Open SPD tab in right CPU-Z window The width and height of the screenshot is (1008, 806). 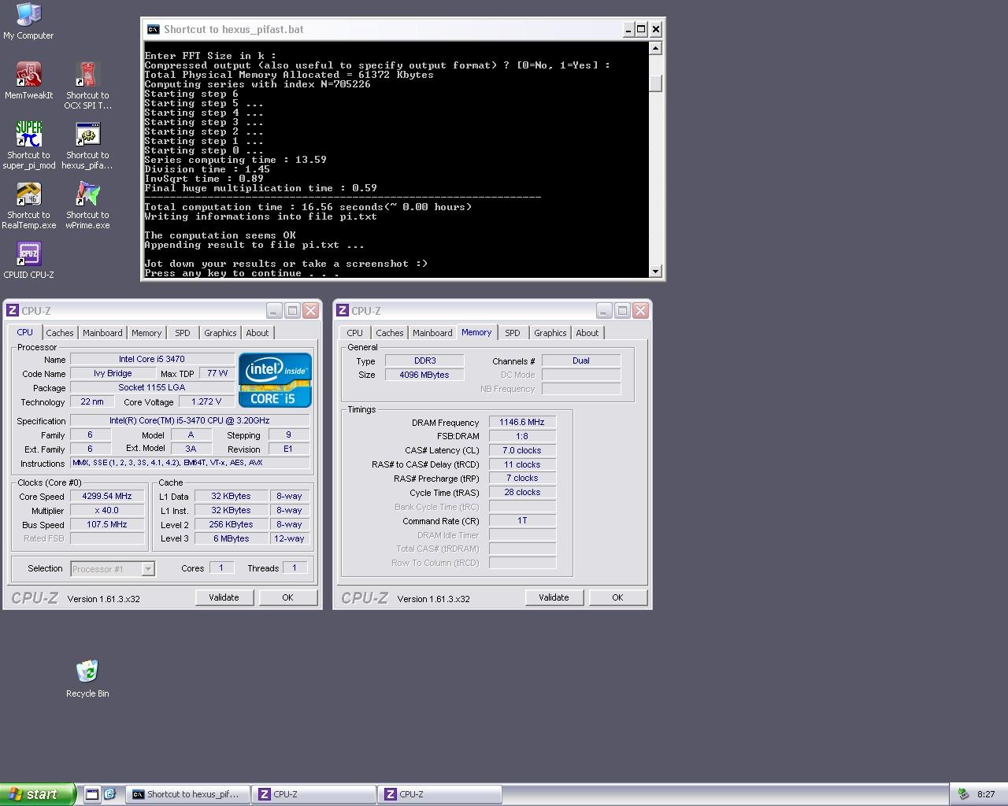pos(513,333)
